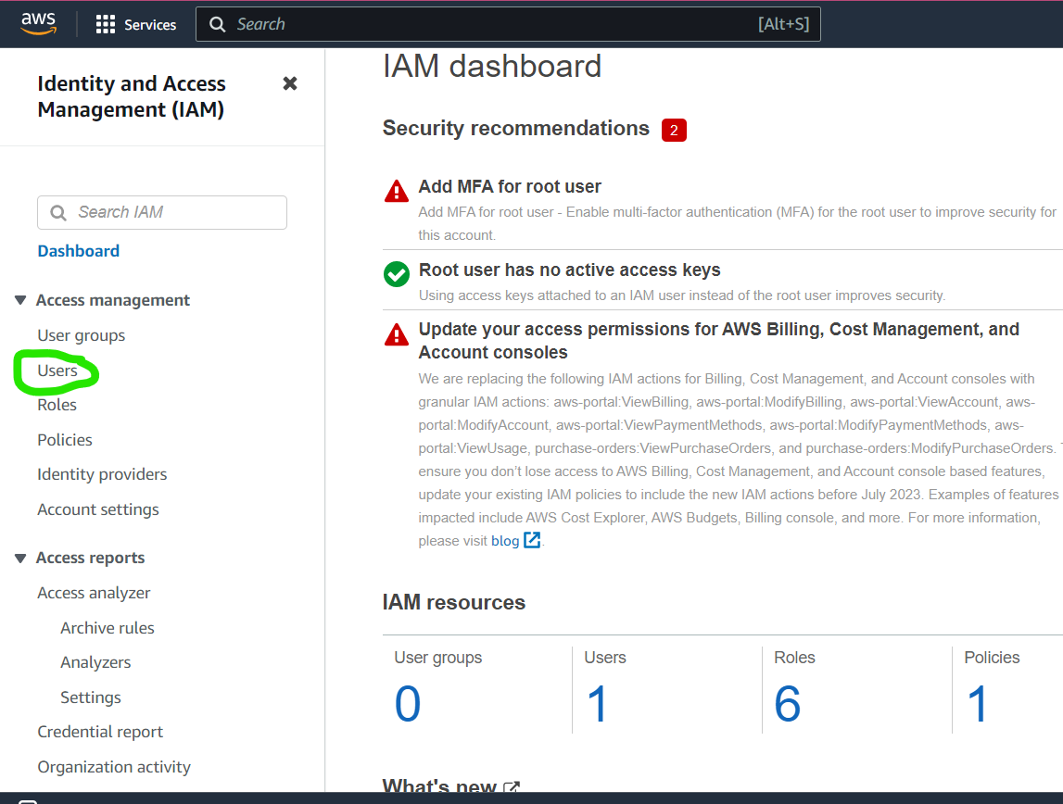Image resolution: width=1063 pixels, height=804 pixels.
Task: Click the green check icon for root access keys
Action: (397, 274)
